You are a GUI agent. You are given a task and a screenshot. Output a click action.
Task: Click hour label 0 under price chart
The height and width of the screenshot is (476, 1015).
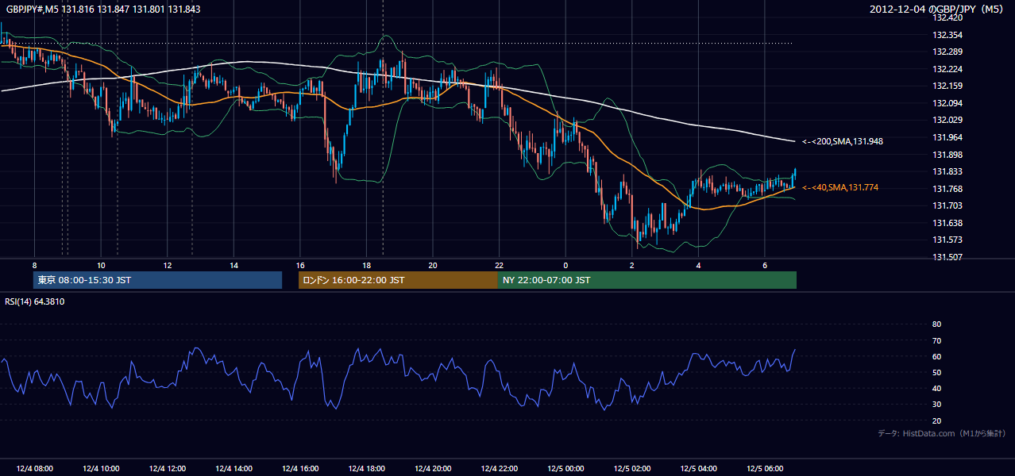pos(565,265)
